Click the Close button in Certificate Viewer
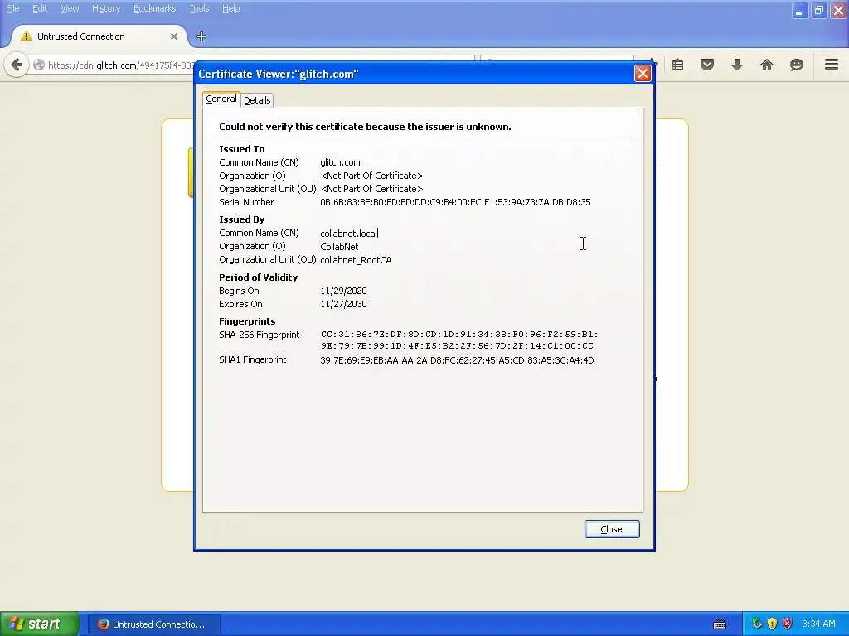This screenshot has width=849, height=636. coord(612,529)
